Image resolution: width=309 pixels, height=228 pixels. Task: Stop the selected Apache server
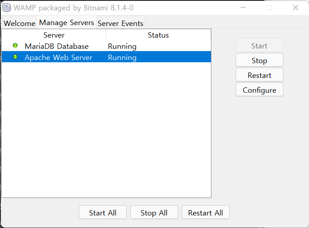pyautogui.click(x=259, y=60)
